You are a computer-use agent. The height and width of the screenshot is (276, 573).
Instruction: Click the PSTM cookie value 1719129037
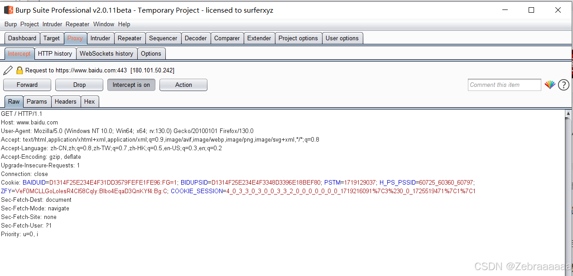[x=360, y=182]
